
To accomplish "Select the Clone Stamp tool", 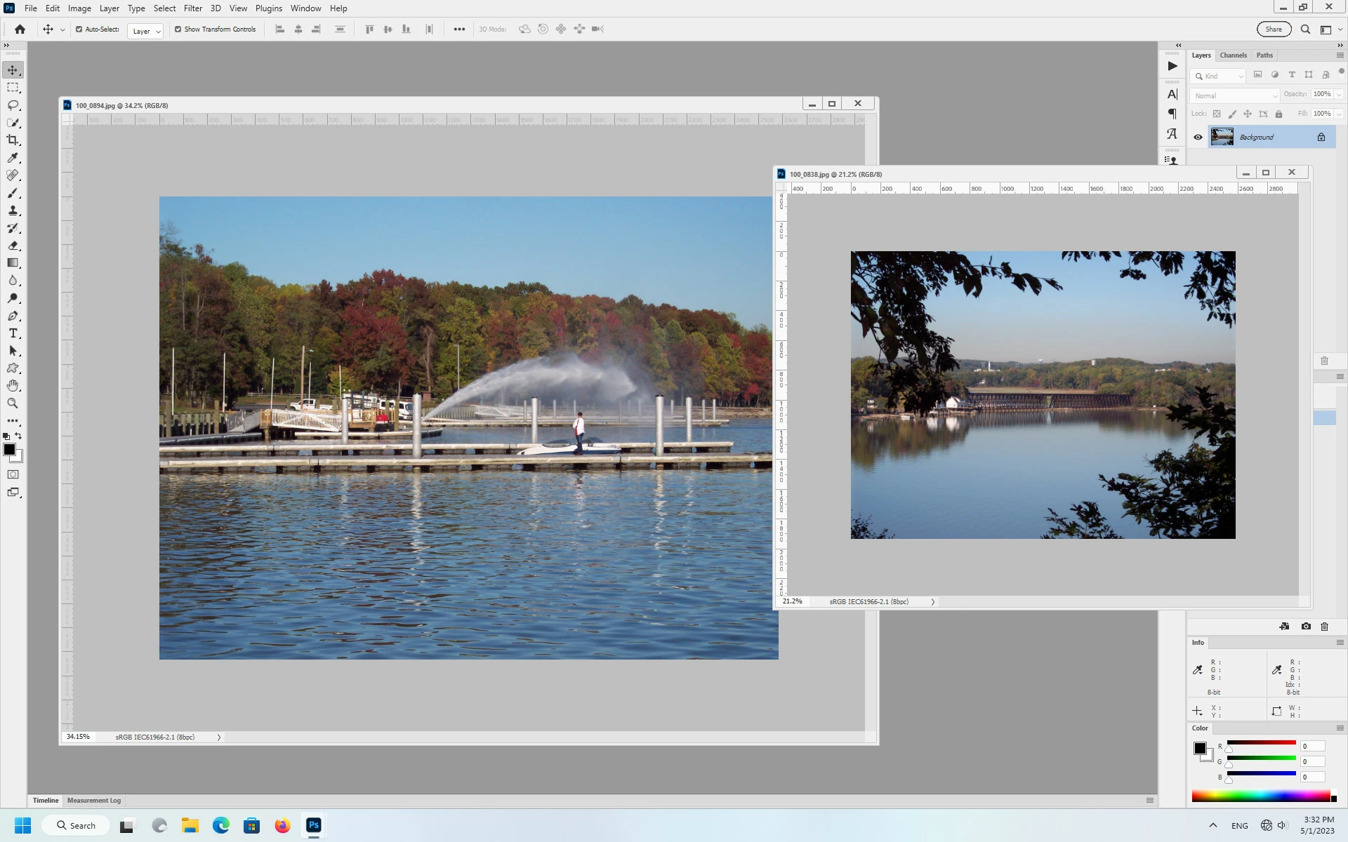I will click(13, 210).
